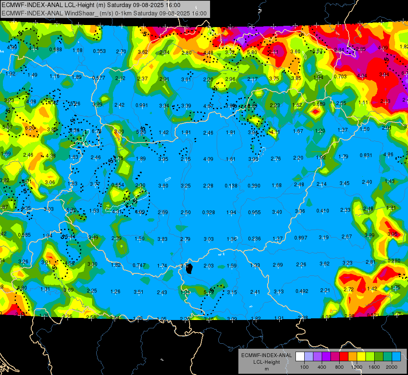
Task: Click the wind shear value 0.985
Action: click(24, 235)
